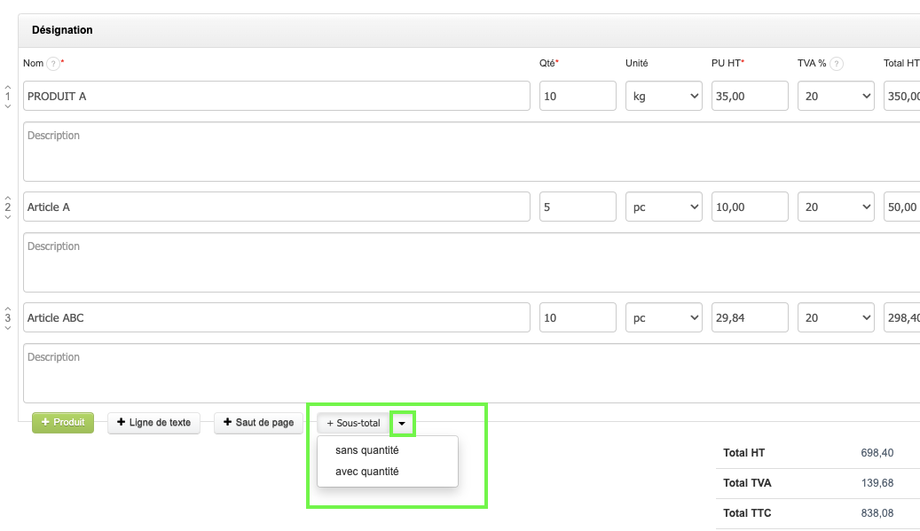Screen dimensions: 920x531
Task: Choose "sans quantité" from the menu
Action: [366, 450]
